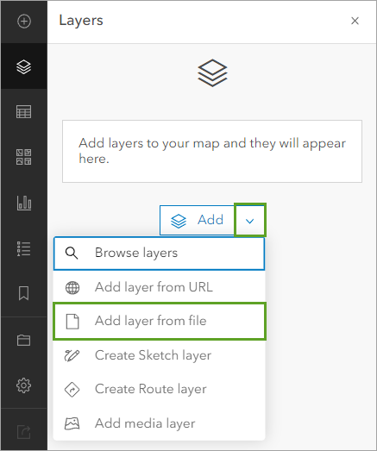Open the Charts sidebar icon
The image size is (377, 451).
tap(24, 203)
